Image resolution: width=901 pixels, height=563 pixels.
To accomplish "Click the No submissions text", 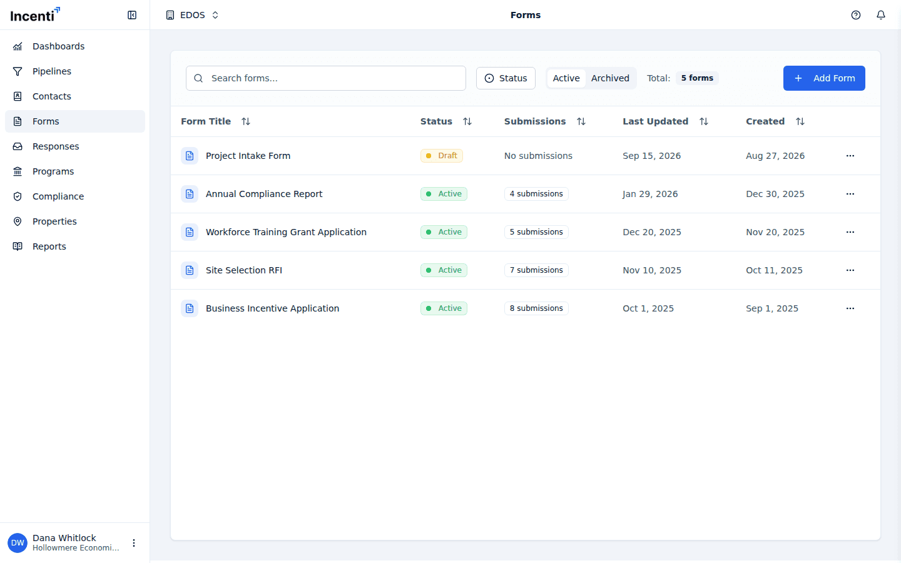I will 538,156.
